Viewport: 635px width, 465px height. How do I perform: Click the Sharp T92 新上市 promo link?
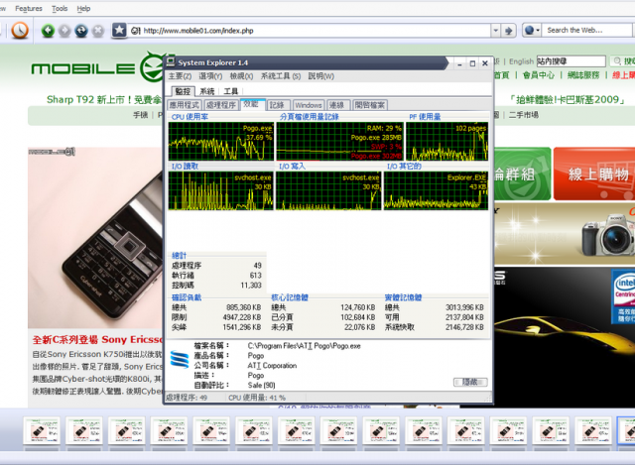coord(104,99)
